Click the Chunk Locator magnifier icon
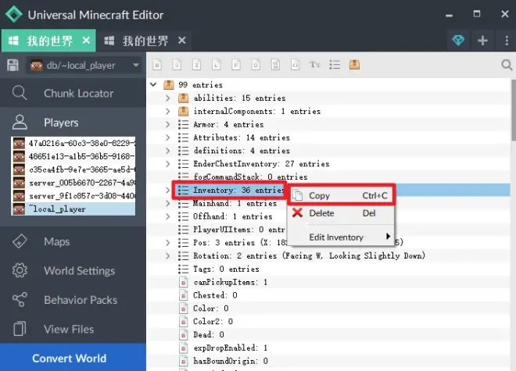 20,93
